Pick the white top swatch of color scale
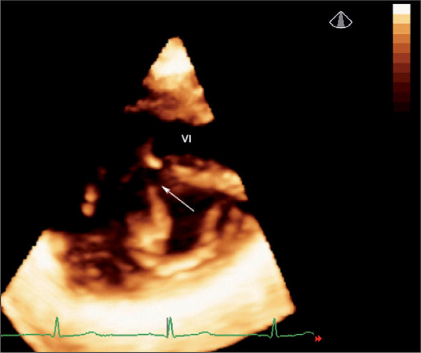This screenshot has height=353, width=421. click(401, 9)
